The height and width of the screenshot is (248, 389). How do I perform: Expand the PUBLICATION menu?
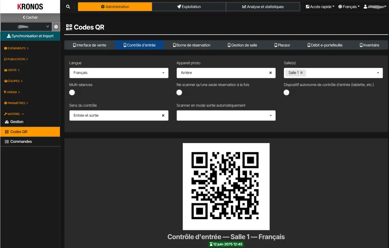(x=16, y=59)
